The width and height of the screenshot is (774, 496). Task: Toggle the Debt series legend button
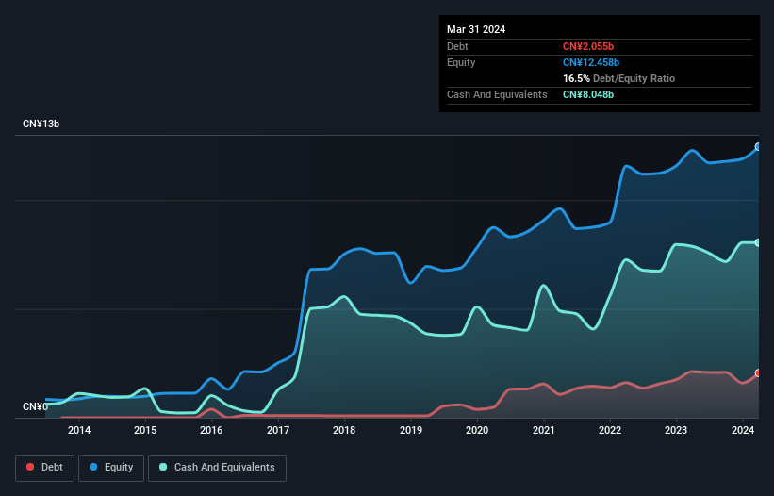[x=45, y=468]
